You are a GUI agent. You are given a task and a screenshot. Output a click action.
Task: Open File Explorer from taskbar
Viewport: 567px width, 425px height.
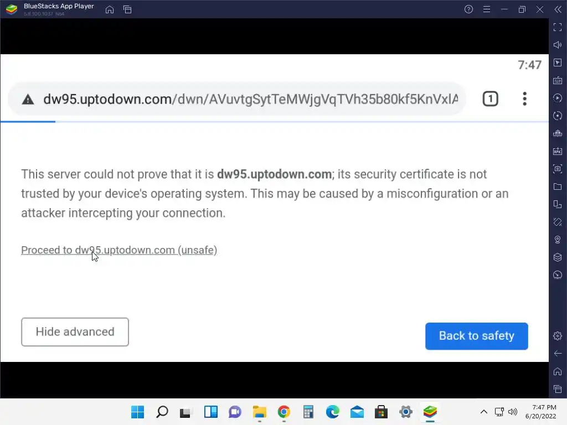coord(259,412)
